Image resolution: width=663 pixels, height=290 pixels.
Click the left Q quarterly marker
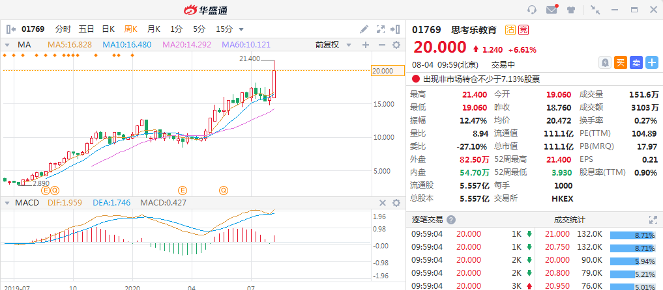[x=55, y=191]
